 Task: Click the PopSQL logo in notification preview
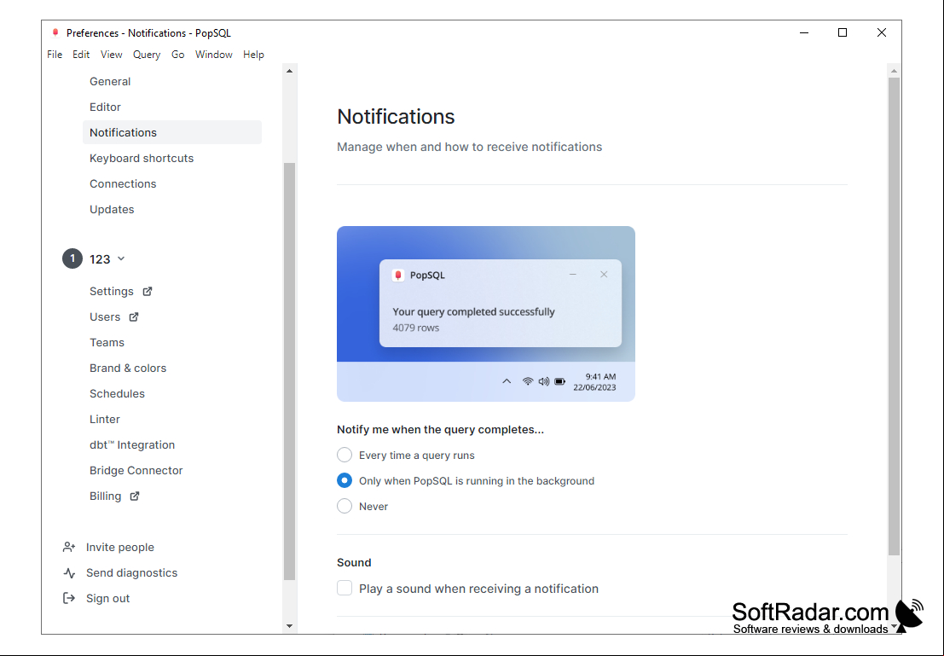coord(398,276)
